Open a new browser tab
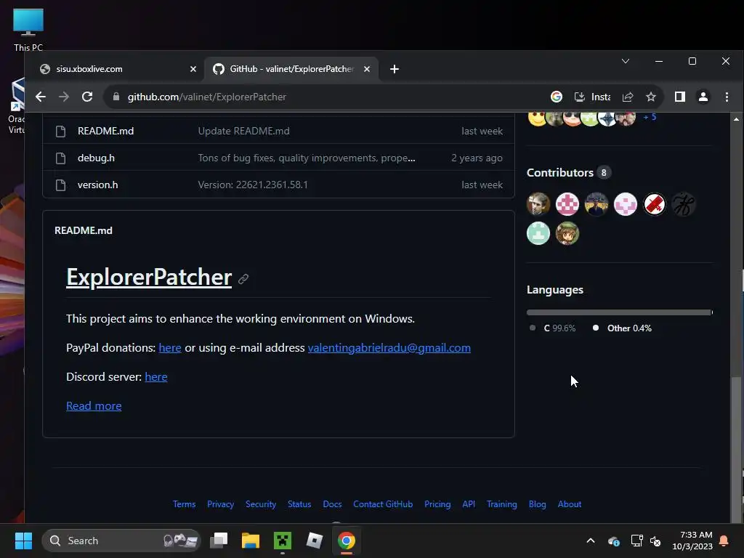Screen dimensions: 744x558 [x=395, y=69]
